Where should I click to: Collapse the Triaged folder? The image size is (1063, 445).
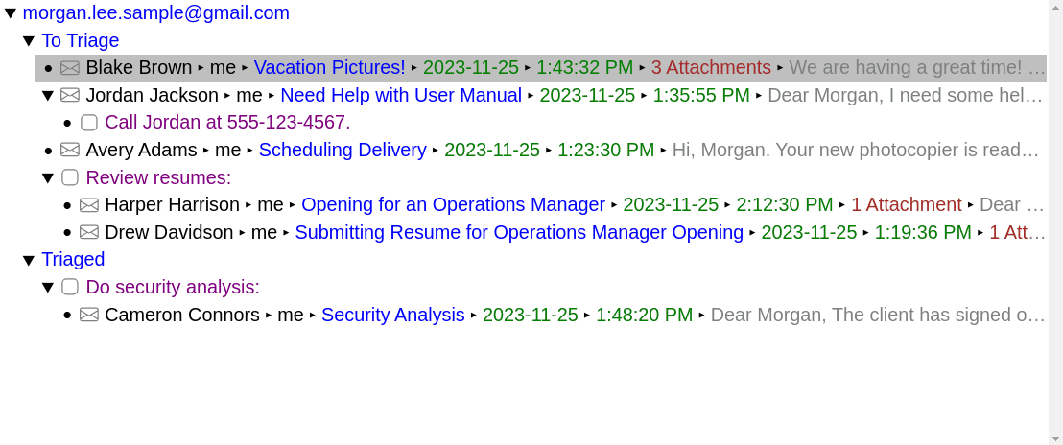click(x=29, y=260)
